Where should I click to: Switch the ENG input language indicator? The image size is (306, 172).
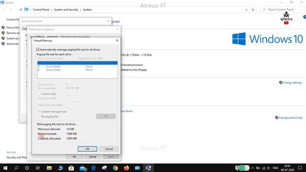[275, 168]
